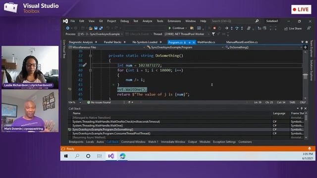Switch to the No Symbols Loaded tab
Screen dimensions: 317x178
pos(145,42)
